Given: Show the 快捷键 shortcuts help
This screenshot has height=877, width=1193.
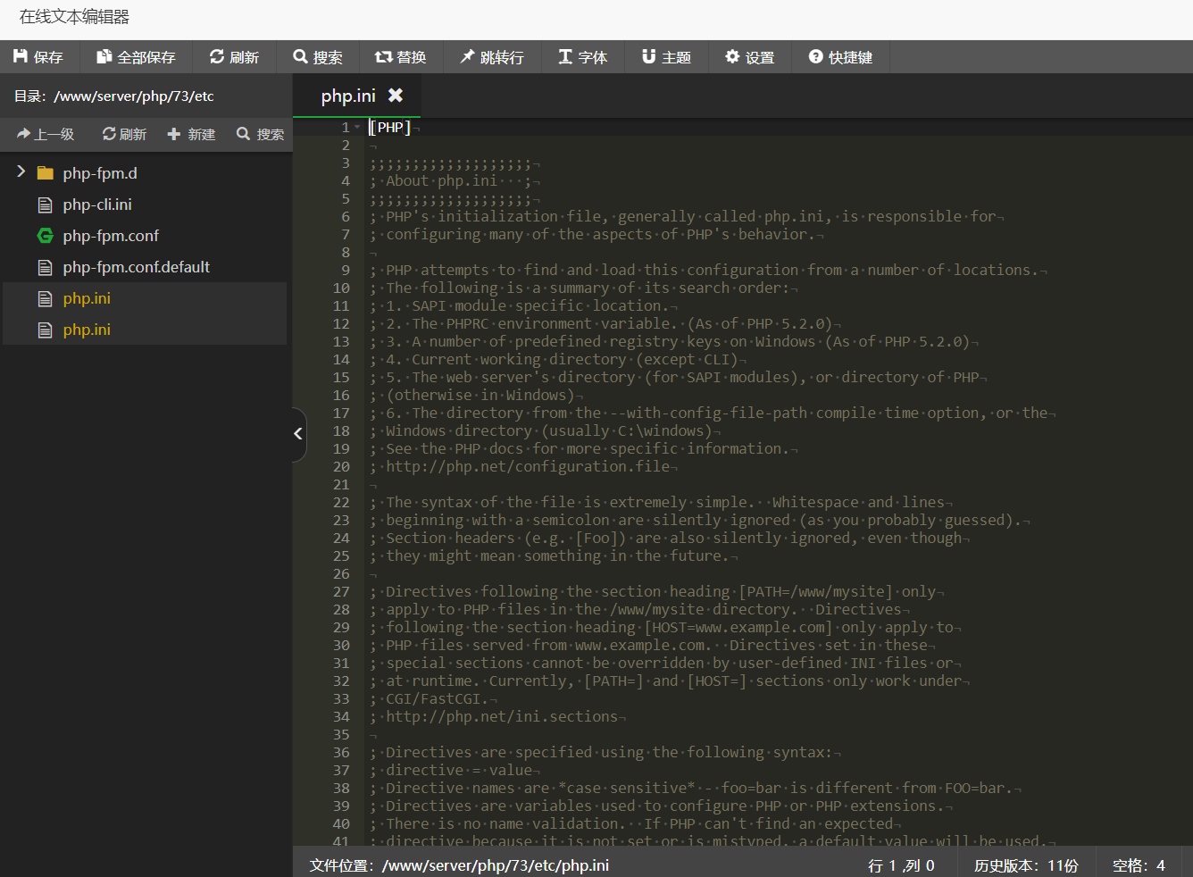Looking at the screenshot, I should 840,57.
